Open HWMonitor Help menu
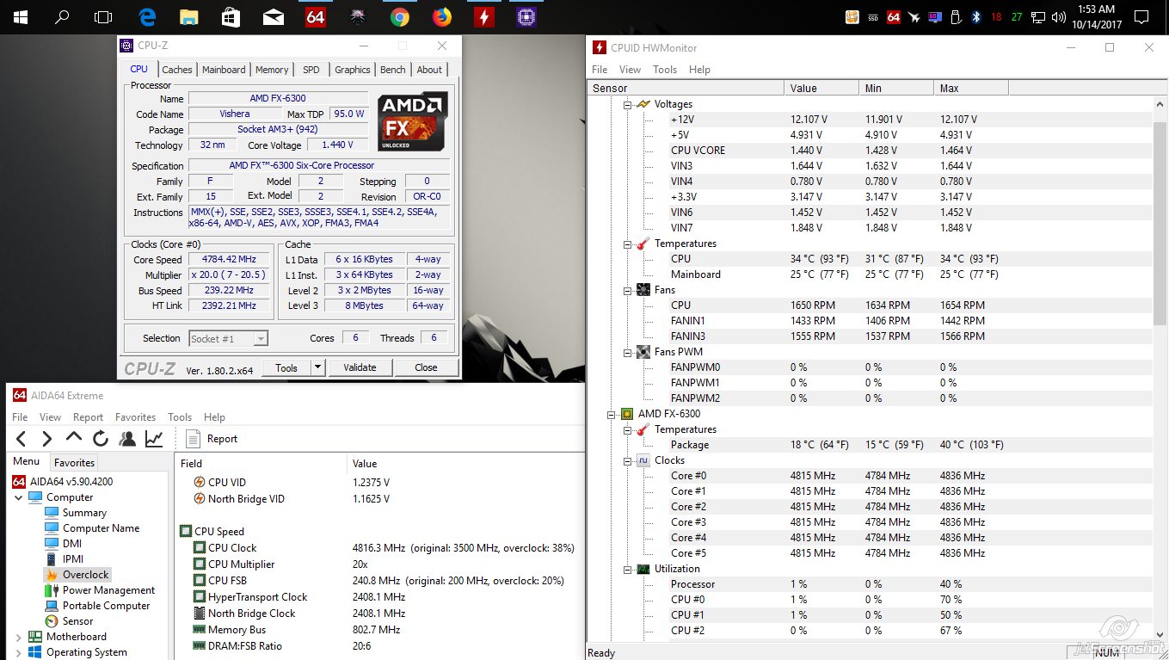 pos(699,70)
